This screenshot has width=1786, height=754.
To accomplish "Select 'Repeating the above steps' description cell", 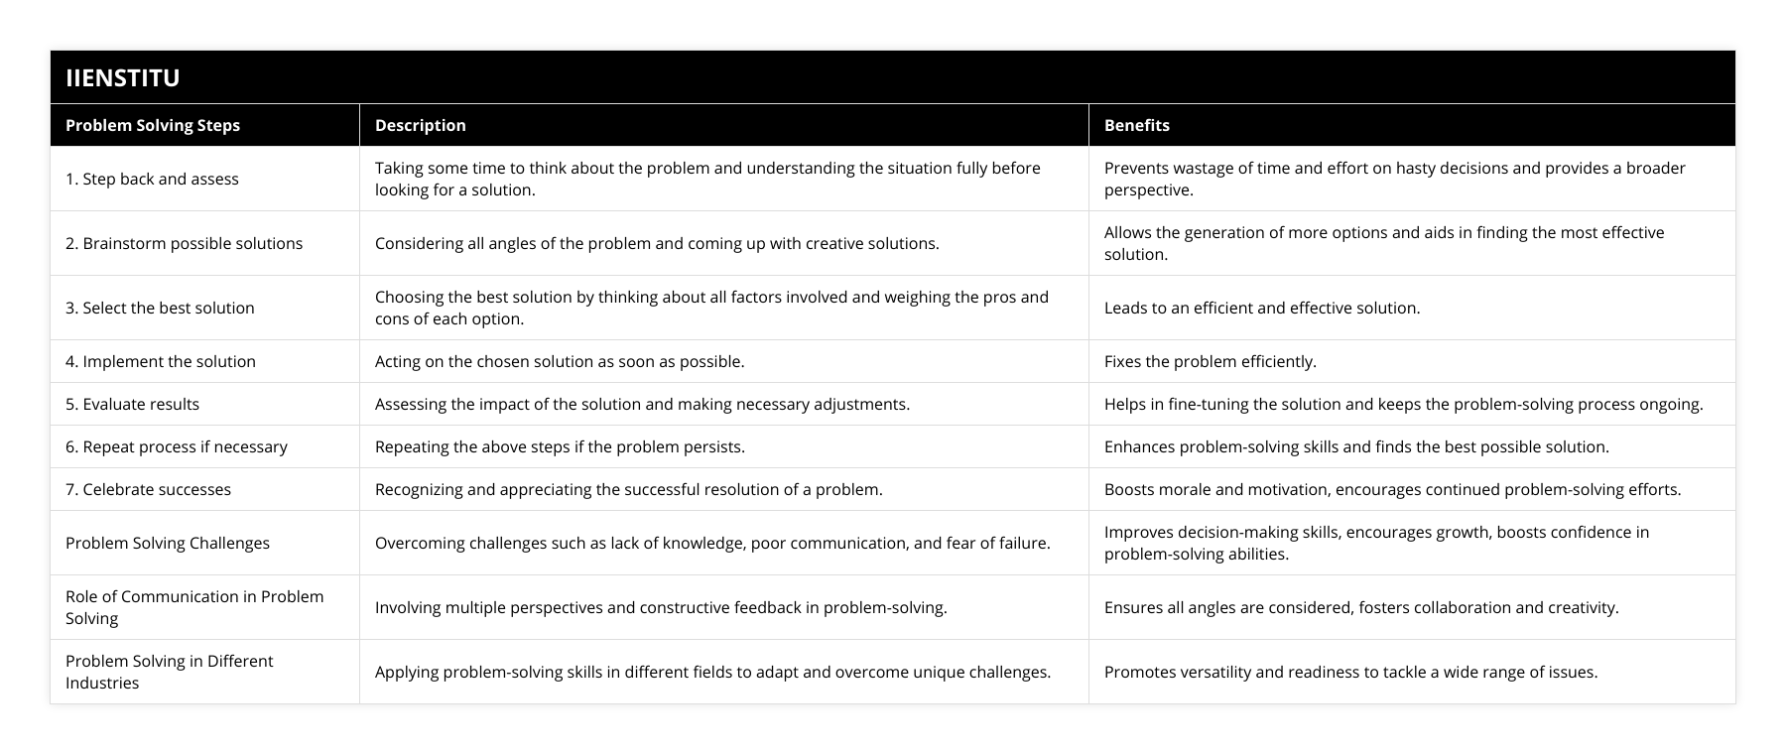I will (560, 446).
